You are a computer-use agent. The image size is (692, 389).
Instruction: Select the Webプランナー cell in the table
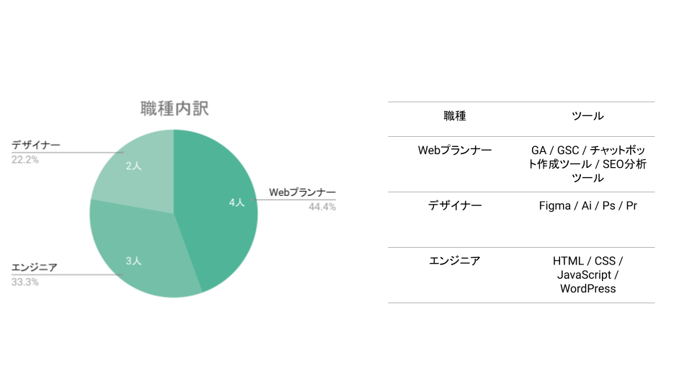point(455,151)
